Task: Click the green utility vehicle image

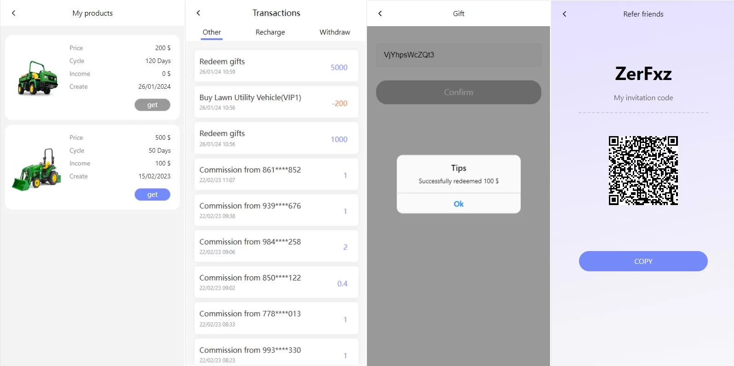Action: 37,78
